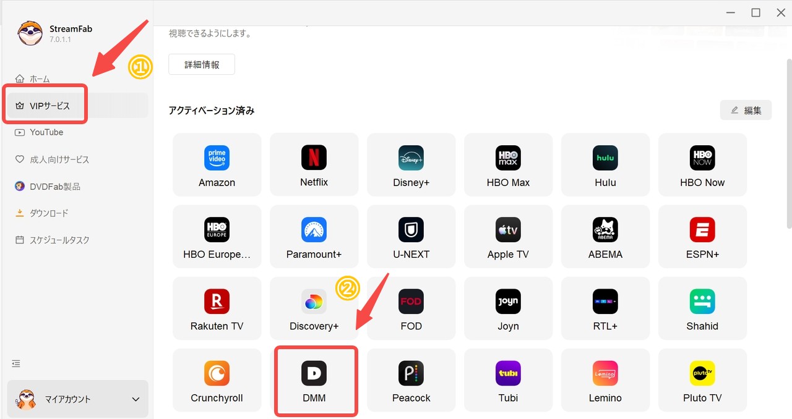This screenshot has width=792, height=419.
Task: Open スケジュールタスク in the sidebar
Action: 57,240
